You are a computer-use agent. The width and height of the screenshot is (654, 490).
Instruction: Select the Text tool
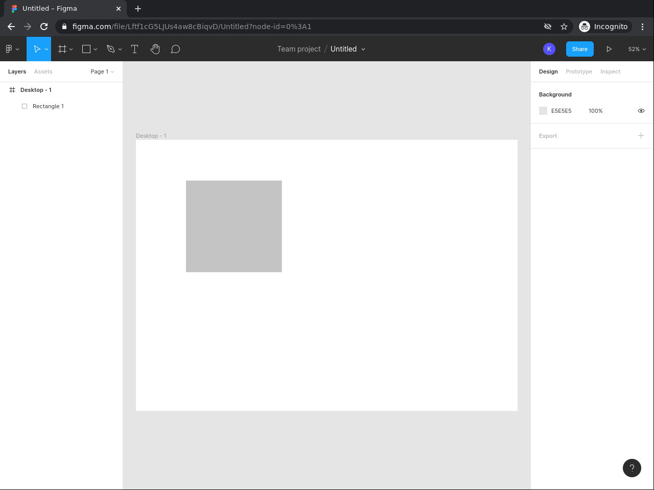(x=135, y=49)
